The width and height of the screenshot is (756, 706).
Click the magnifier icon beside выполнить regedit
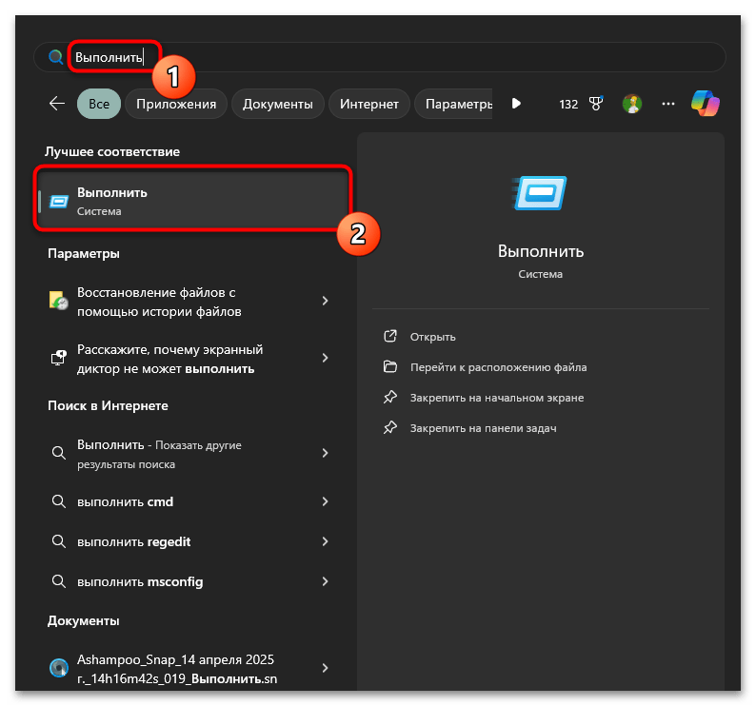pyautogui.click(x=59, y=541)
